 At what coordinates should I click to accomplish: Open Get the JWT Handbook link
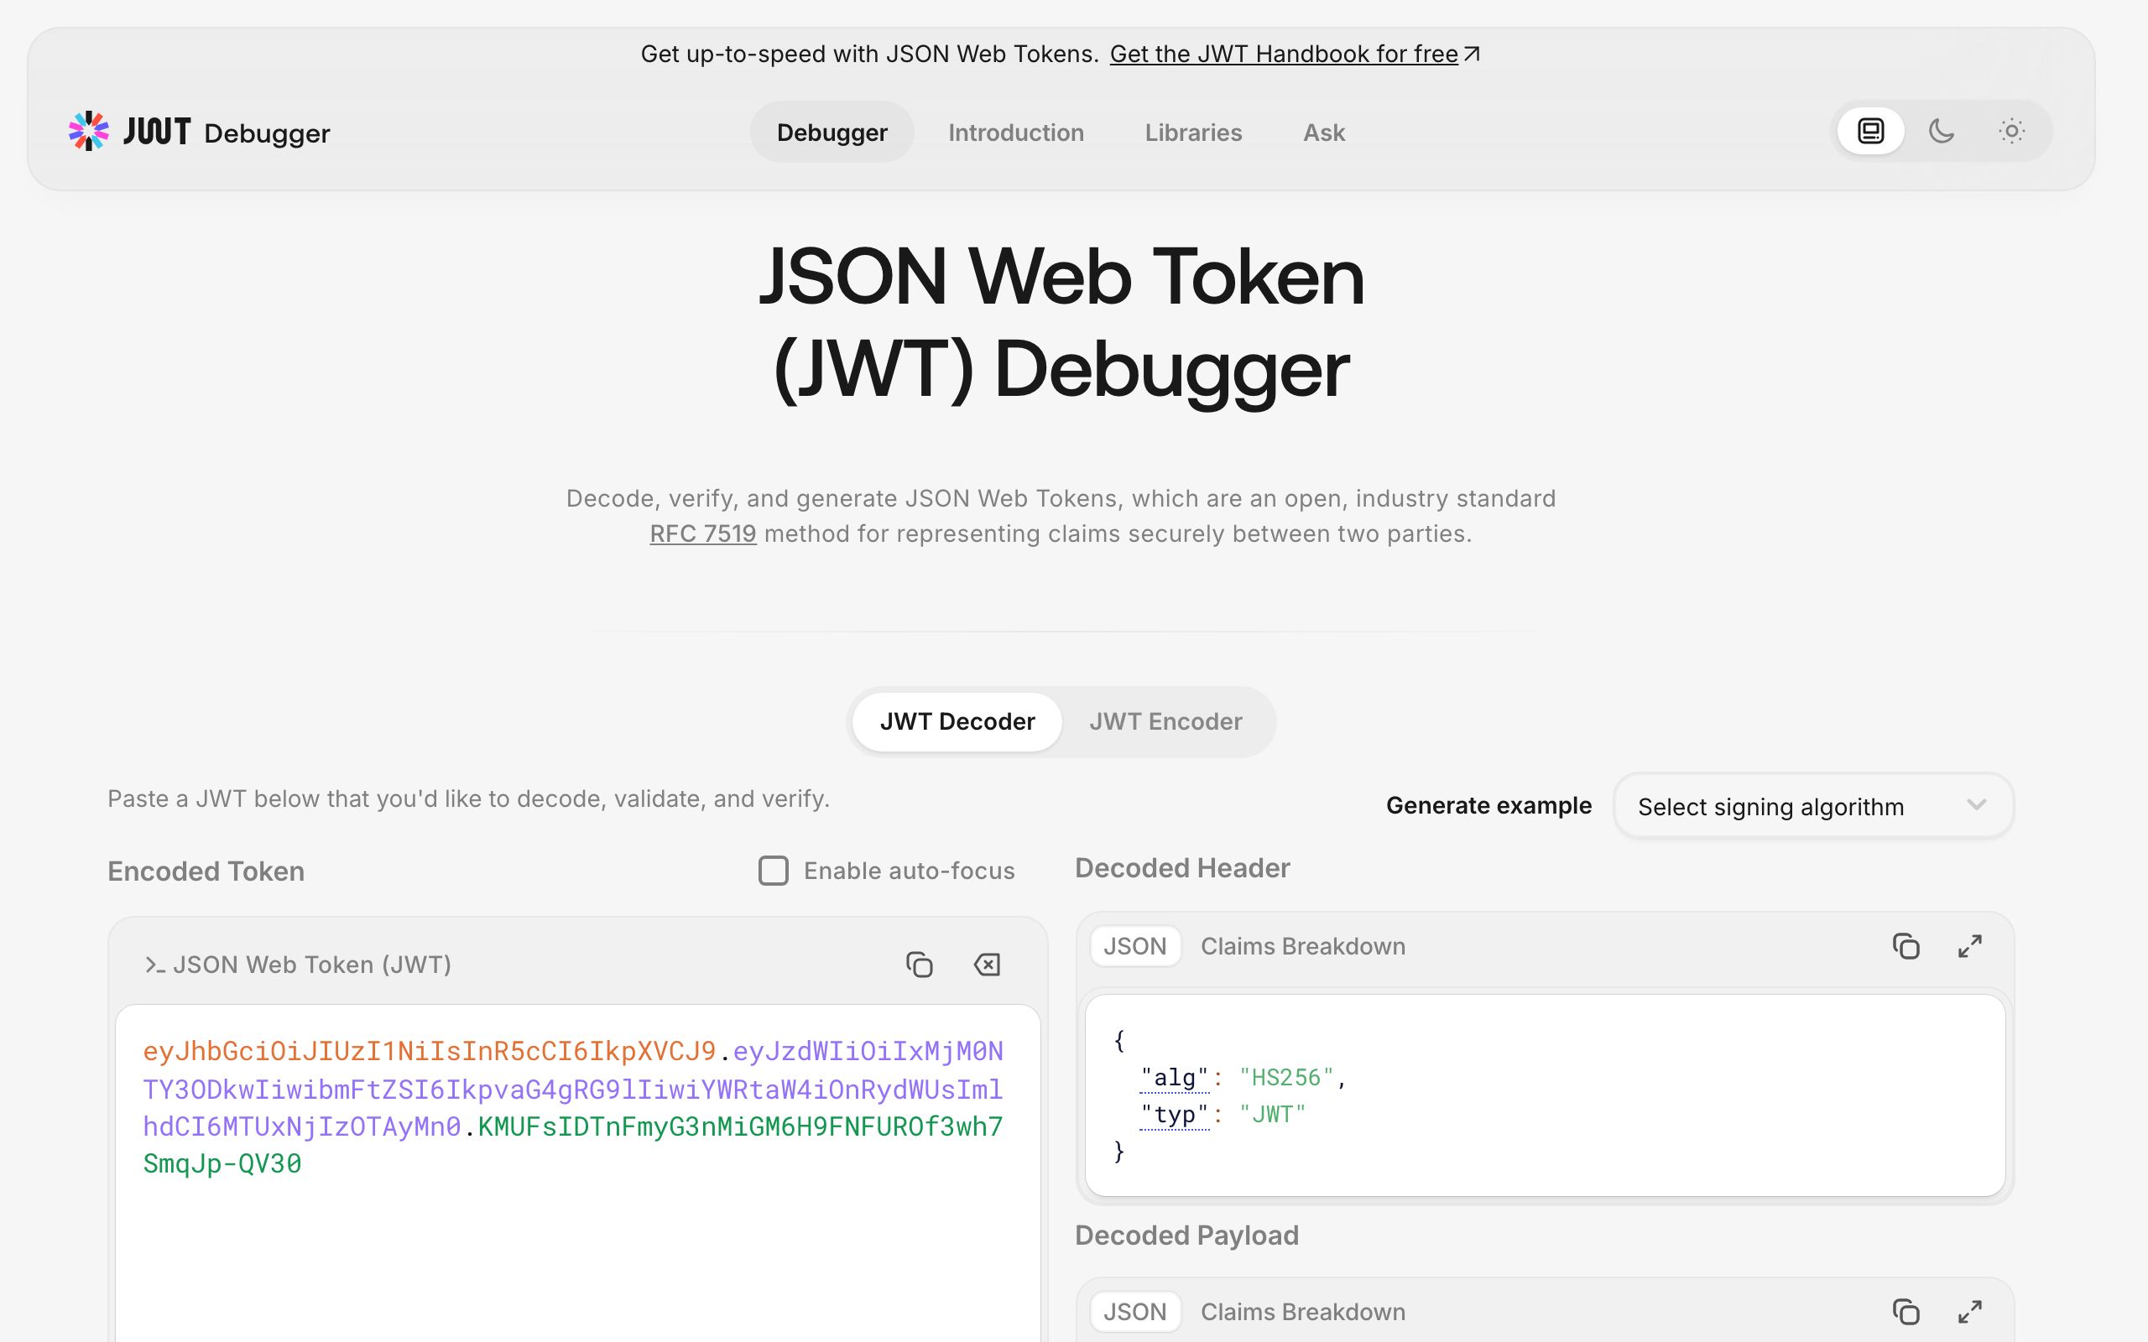pyautogui.click(x=1284, y=55)
